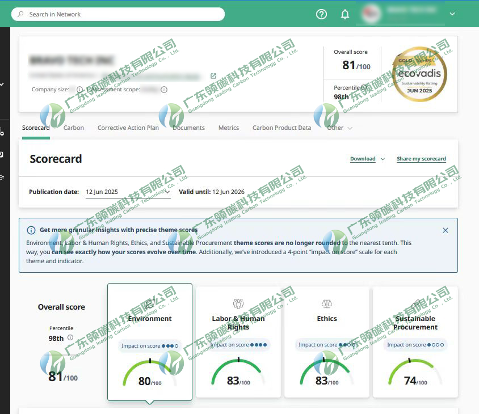479x414 pixels.
Task: Click the Labor & Human Rights people icon
Action: (x=238, y=304)
